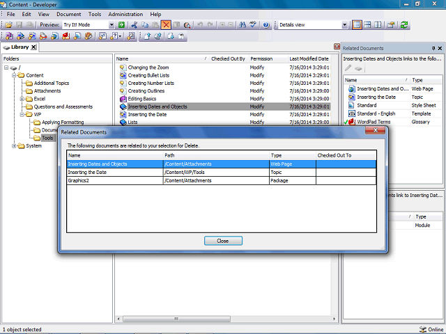
Task: Click the purple New Module icon
Action: tap(9, 36)
